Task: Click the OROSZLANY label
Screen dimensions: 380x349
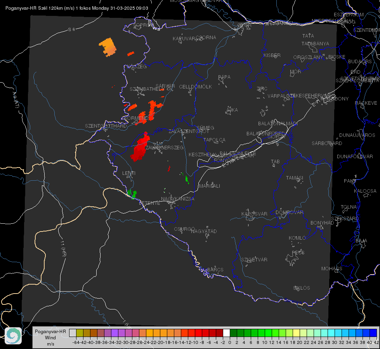Action: click(x=308, y=57)
